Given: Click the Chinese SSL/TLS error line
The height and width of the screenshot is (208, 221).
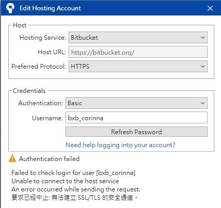Looking at the screenshot, I should click(74, 197).
